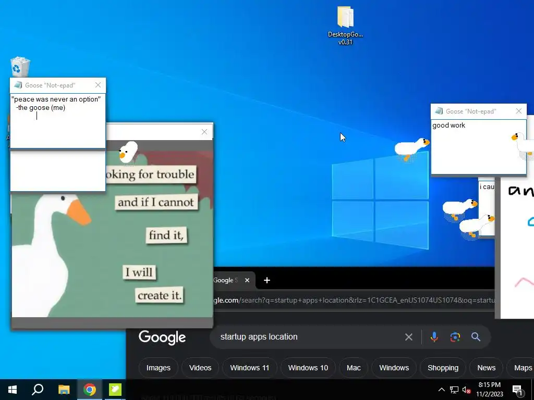Viewport: 534px width, 400px height.
Task: Click the goose standing on the Windows logo
Action: pyautogui.click(x=411, y=148)
